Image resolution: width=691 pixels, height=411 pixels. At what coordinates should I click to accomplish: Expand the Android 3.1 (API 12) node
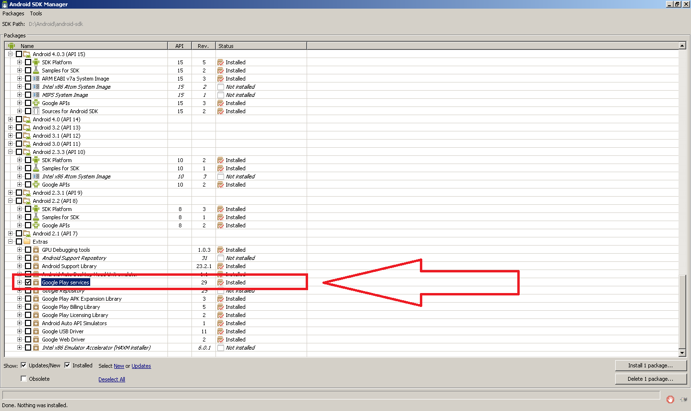[x=10, y=136]
